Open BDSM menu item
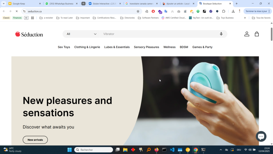This screenshot has width=273, height=154. coord(184,47)
